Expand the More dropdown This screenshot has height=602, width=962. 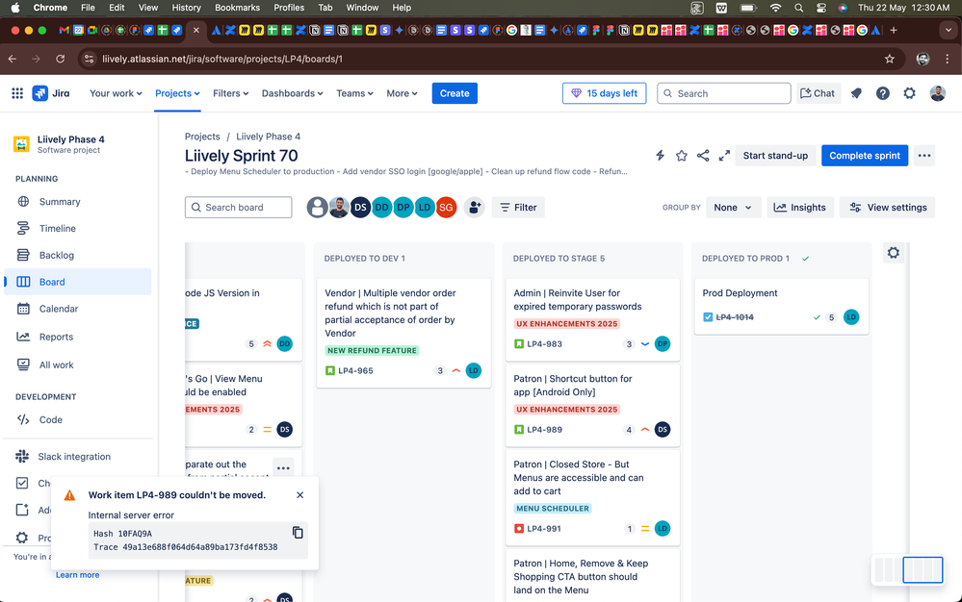[x=402, y=93]
